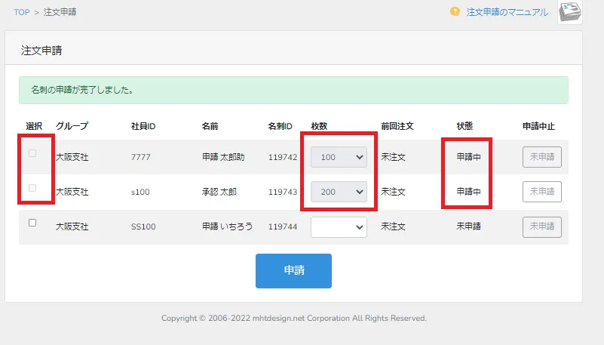This screenshot has height=345, width=604.
Task: Open the empty 枚数 dropdown for SS100
Action: pos(339,226)
